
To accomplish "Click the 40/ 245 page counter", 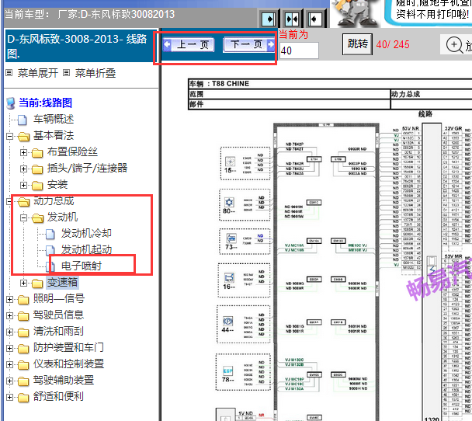I will point(393,44).
